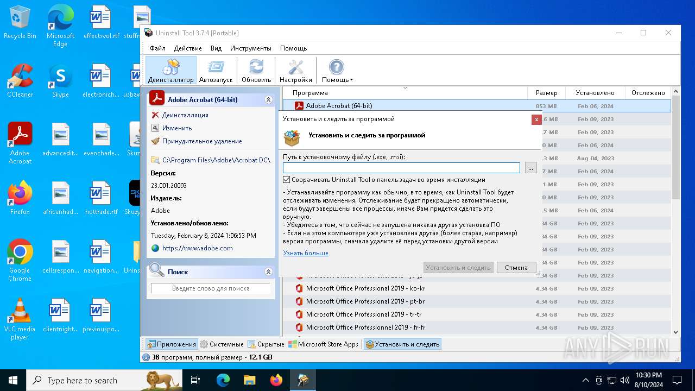
Task: Choose Принудительное удаление action
Action: pos(202,141)
